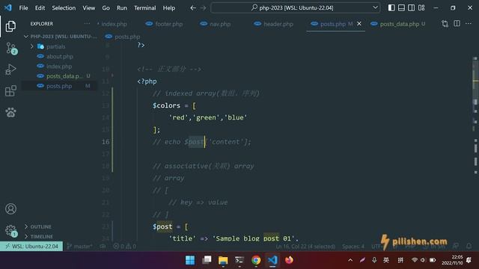Open Firefox from the taskbar
Viewport: 479px width, 269px height.
289,260
